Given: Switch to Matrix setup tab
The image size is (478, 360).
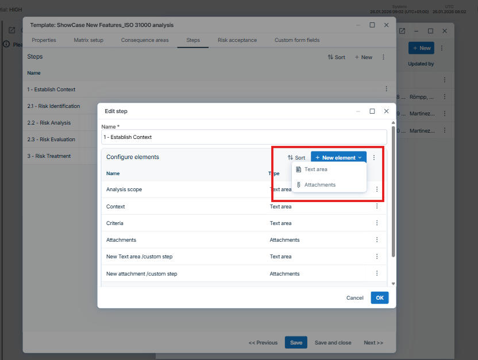Looking at the screenshot, I should 88,40.
